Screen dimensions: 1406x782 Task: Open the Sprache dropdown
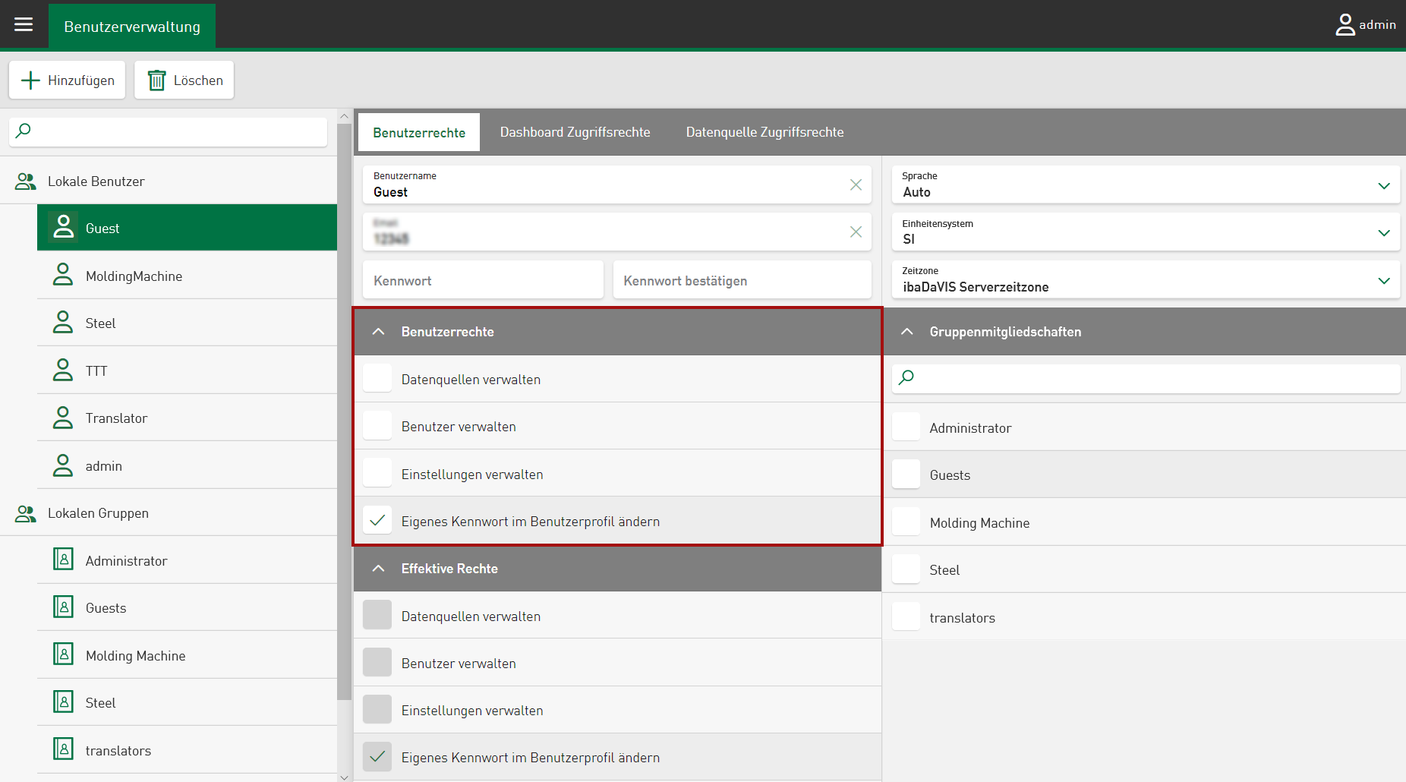[x=1383, y=185]
